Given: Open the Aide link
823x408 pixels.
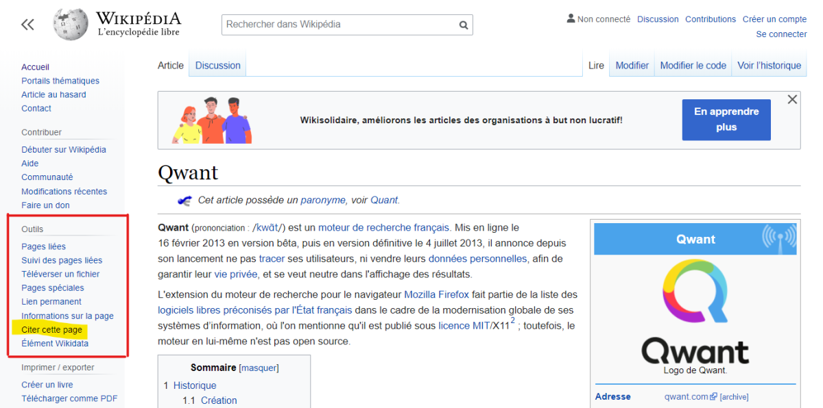Looking at the screenshot, I should pyautogui.click(x=30, y=164).
